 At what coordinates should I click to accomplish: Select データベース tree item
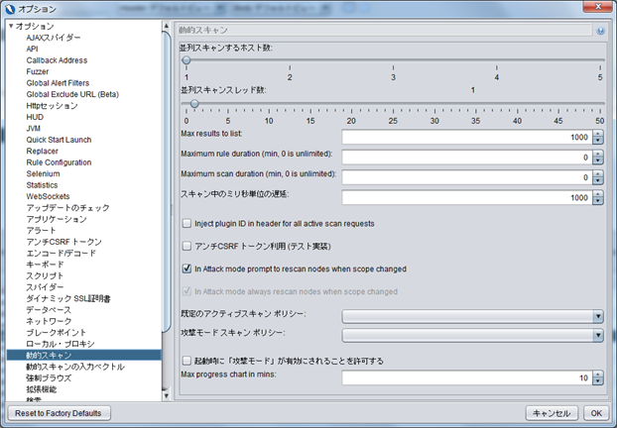pyautogui.click(x=49, y=310)
